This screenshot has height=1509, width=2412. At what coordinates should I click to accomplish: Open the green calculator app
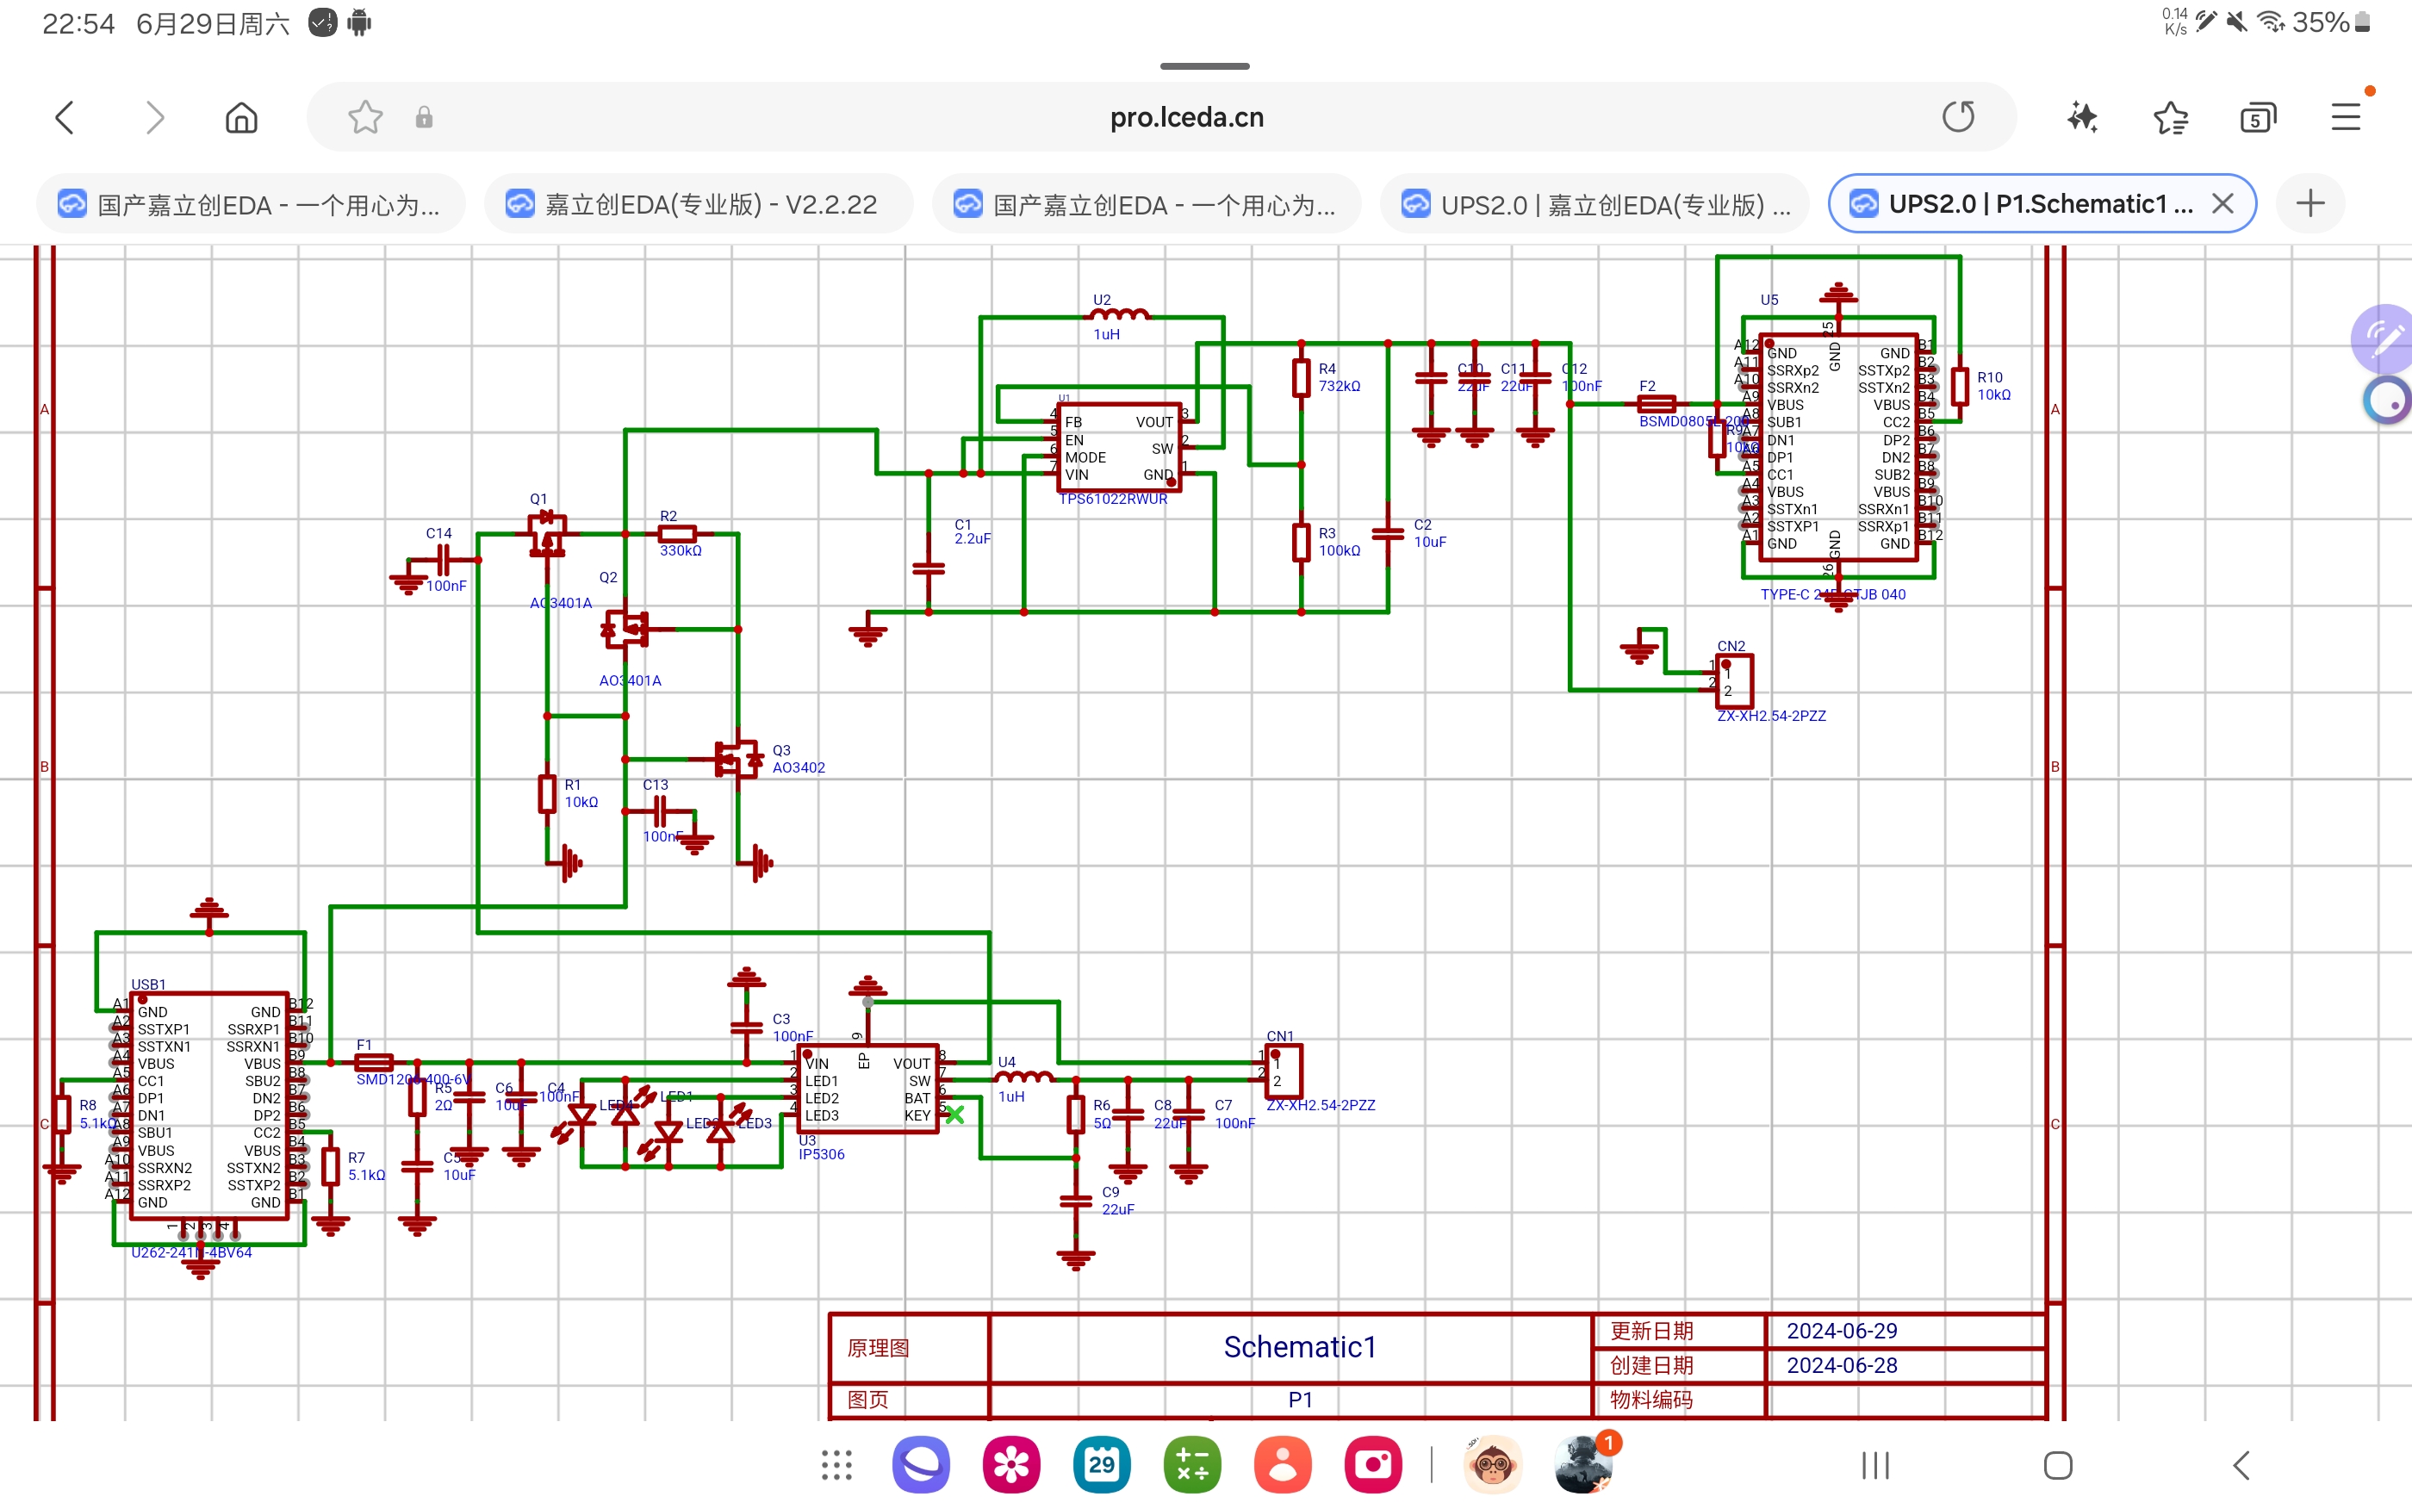[x=1191, y=1465]
